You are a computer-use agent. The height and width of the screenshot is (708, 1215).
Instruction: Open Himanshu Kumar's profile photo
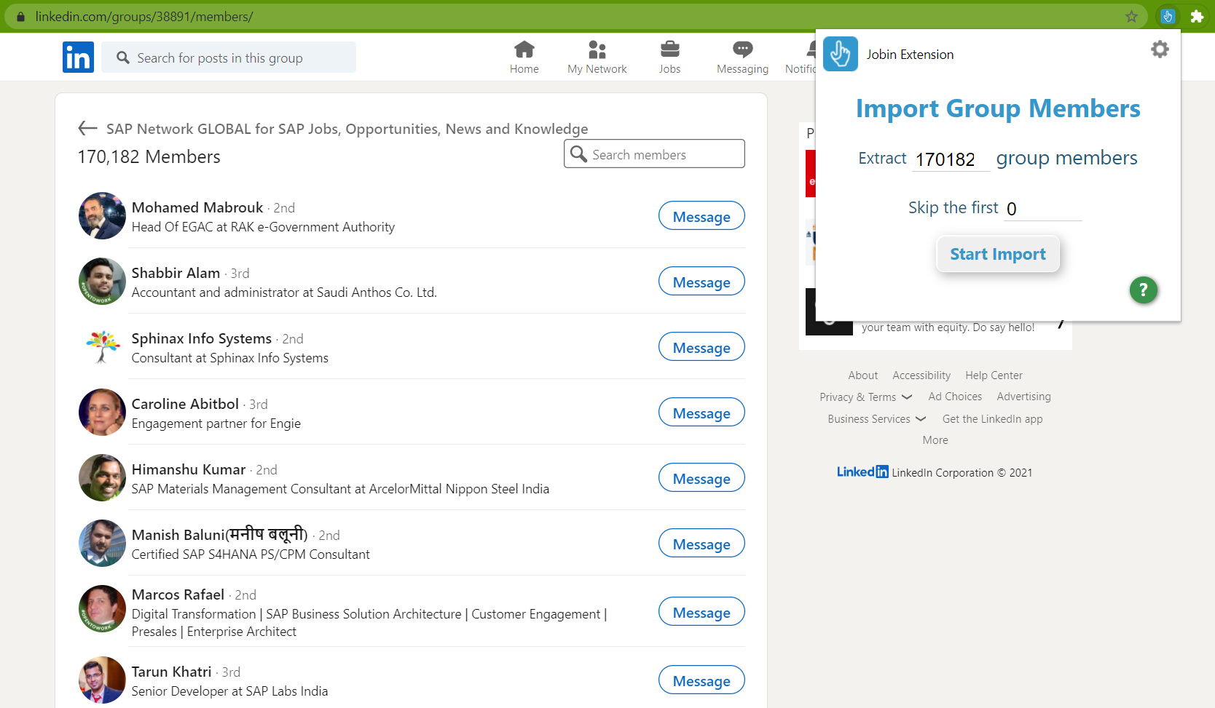point(102,477)
